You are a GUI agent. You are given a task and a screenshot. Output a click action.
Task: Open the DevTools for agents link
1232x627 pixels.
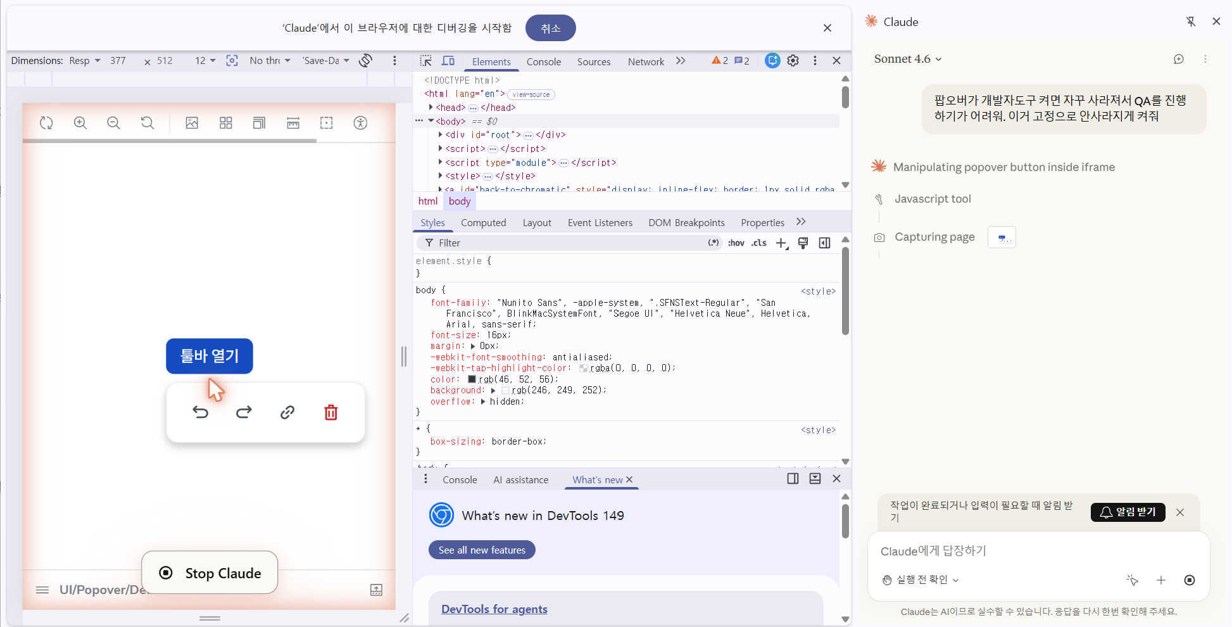click(494, 609)
